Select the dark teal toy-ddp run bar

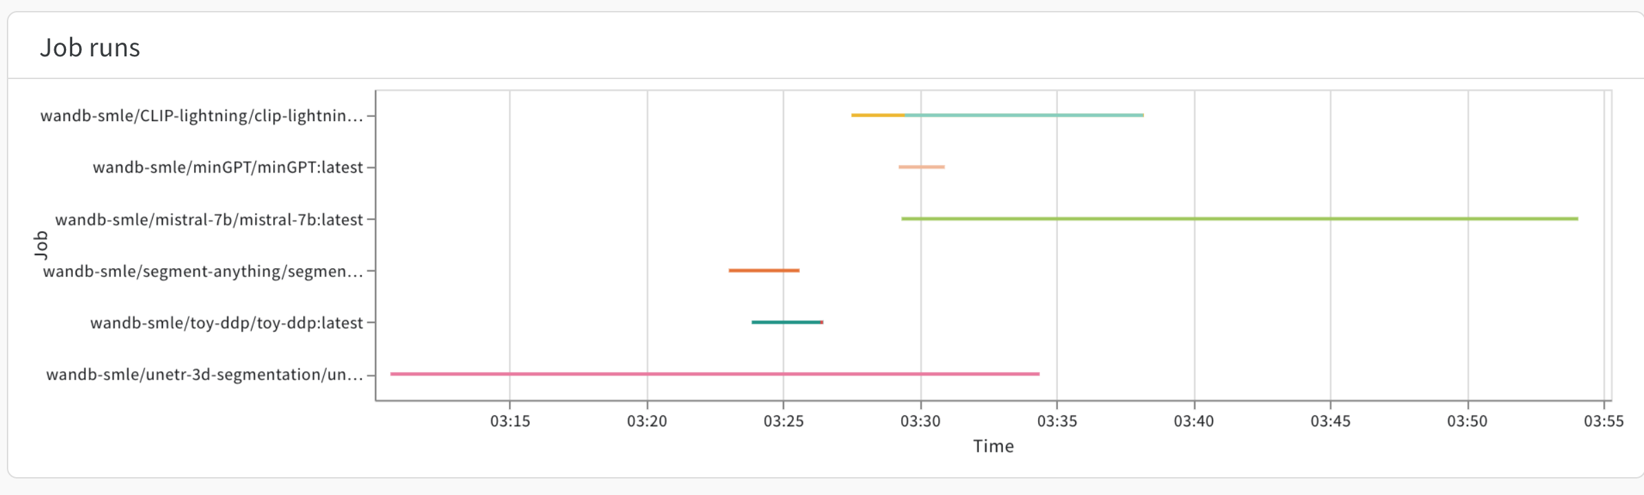click(x=786, y=322)
